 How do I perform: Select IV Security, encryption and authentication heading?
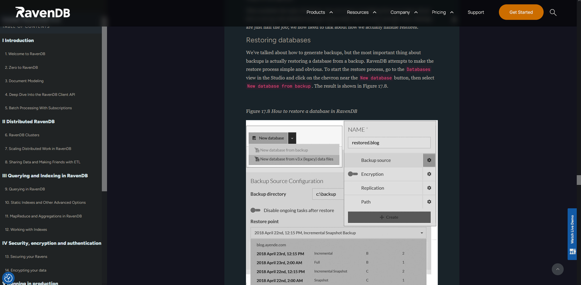click(52, 243)
